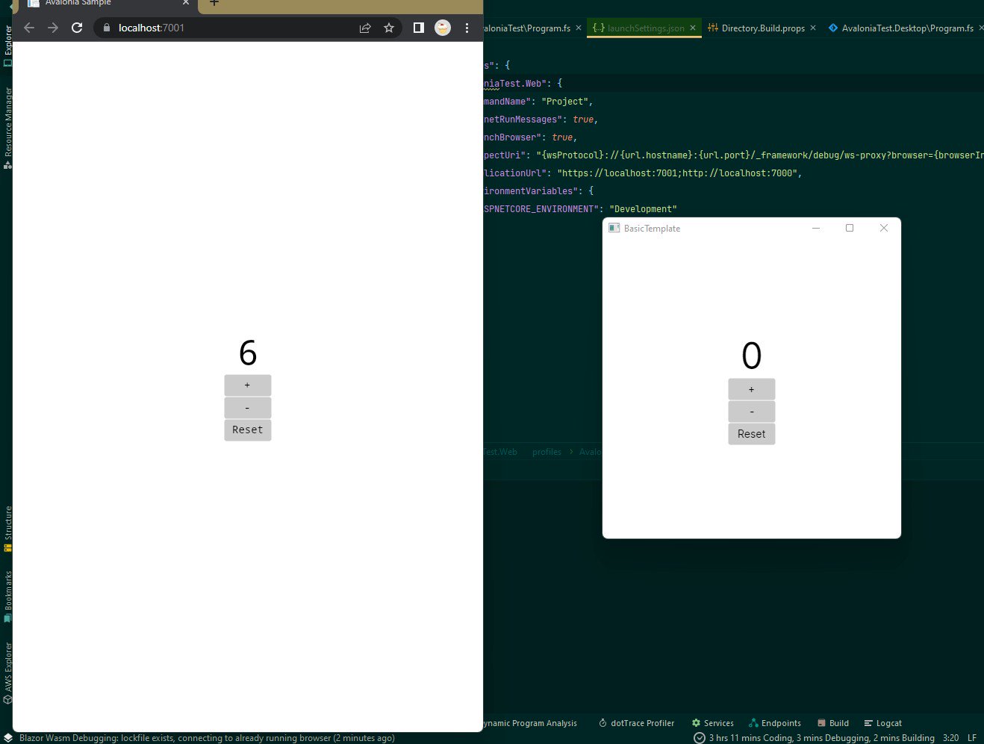The image size is (984, 744).
Task: Open the line separator LF selector
Action: (x=971, y=737)
